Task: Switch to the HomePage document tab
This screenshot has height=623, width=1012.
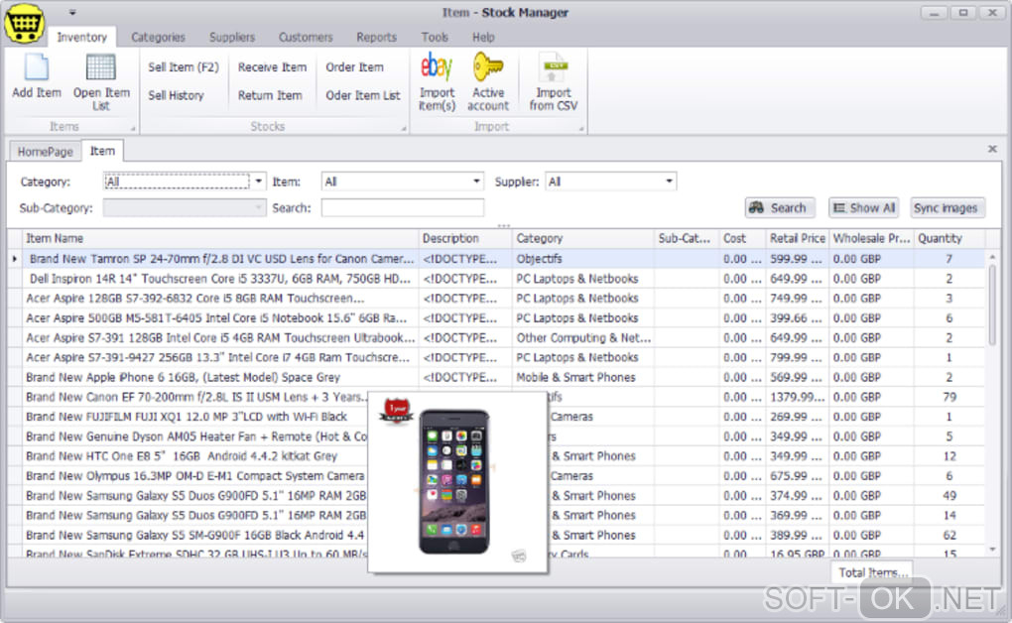Action: (x=46, y=152)
